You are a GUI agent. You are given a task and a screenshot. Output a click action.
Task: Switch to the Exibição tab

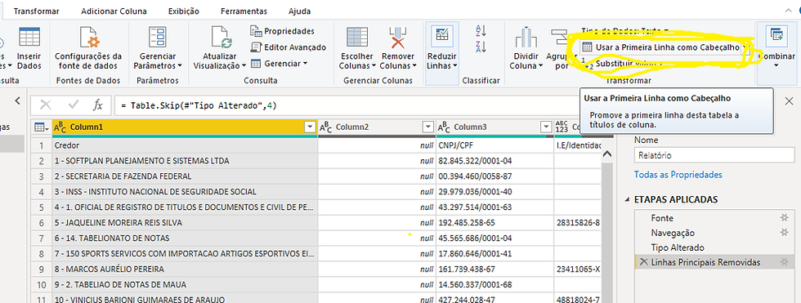coord(184,11)
